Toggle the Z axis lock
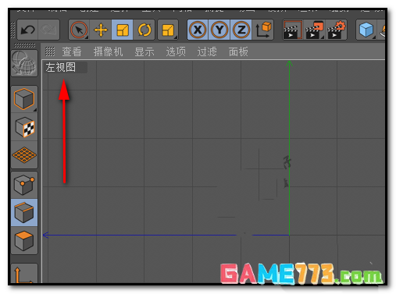 [241, 30]
